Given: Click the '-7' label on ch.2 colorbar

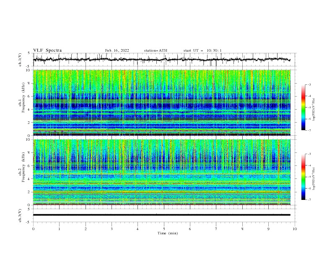Looking at the screenshot, I should point(309,199).
